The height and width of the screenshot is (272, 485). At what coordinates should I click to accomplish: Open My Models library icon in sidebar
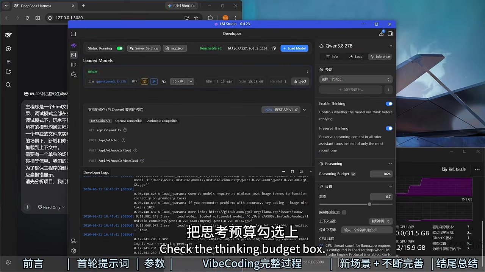[74, 65]
